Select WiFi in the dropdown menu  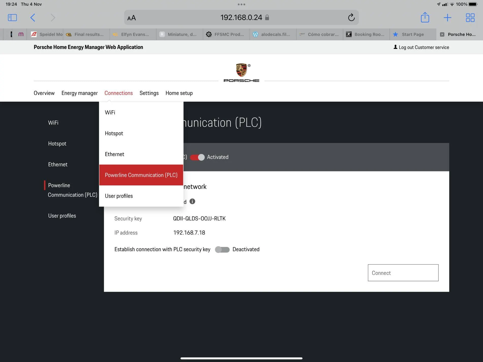pos(141,112)
